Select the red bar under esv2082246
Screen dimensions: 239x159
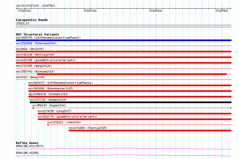click(x=124, y=57)
